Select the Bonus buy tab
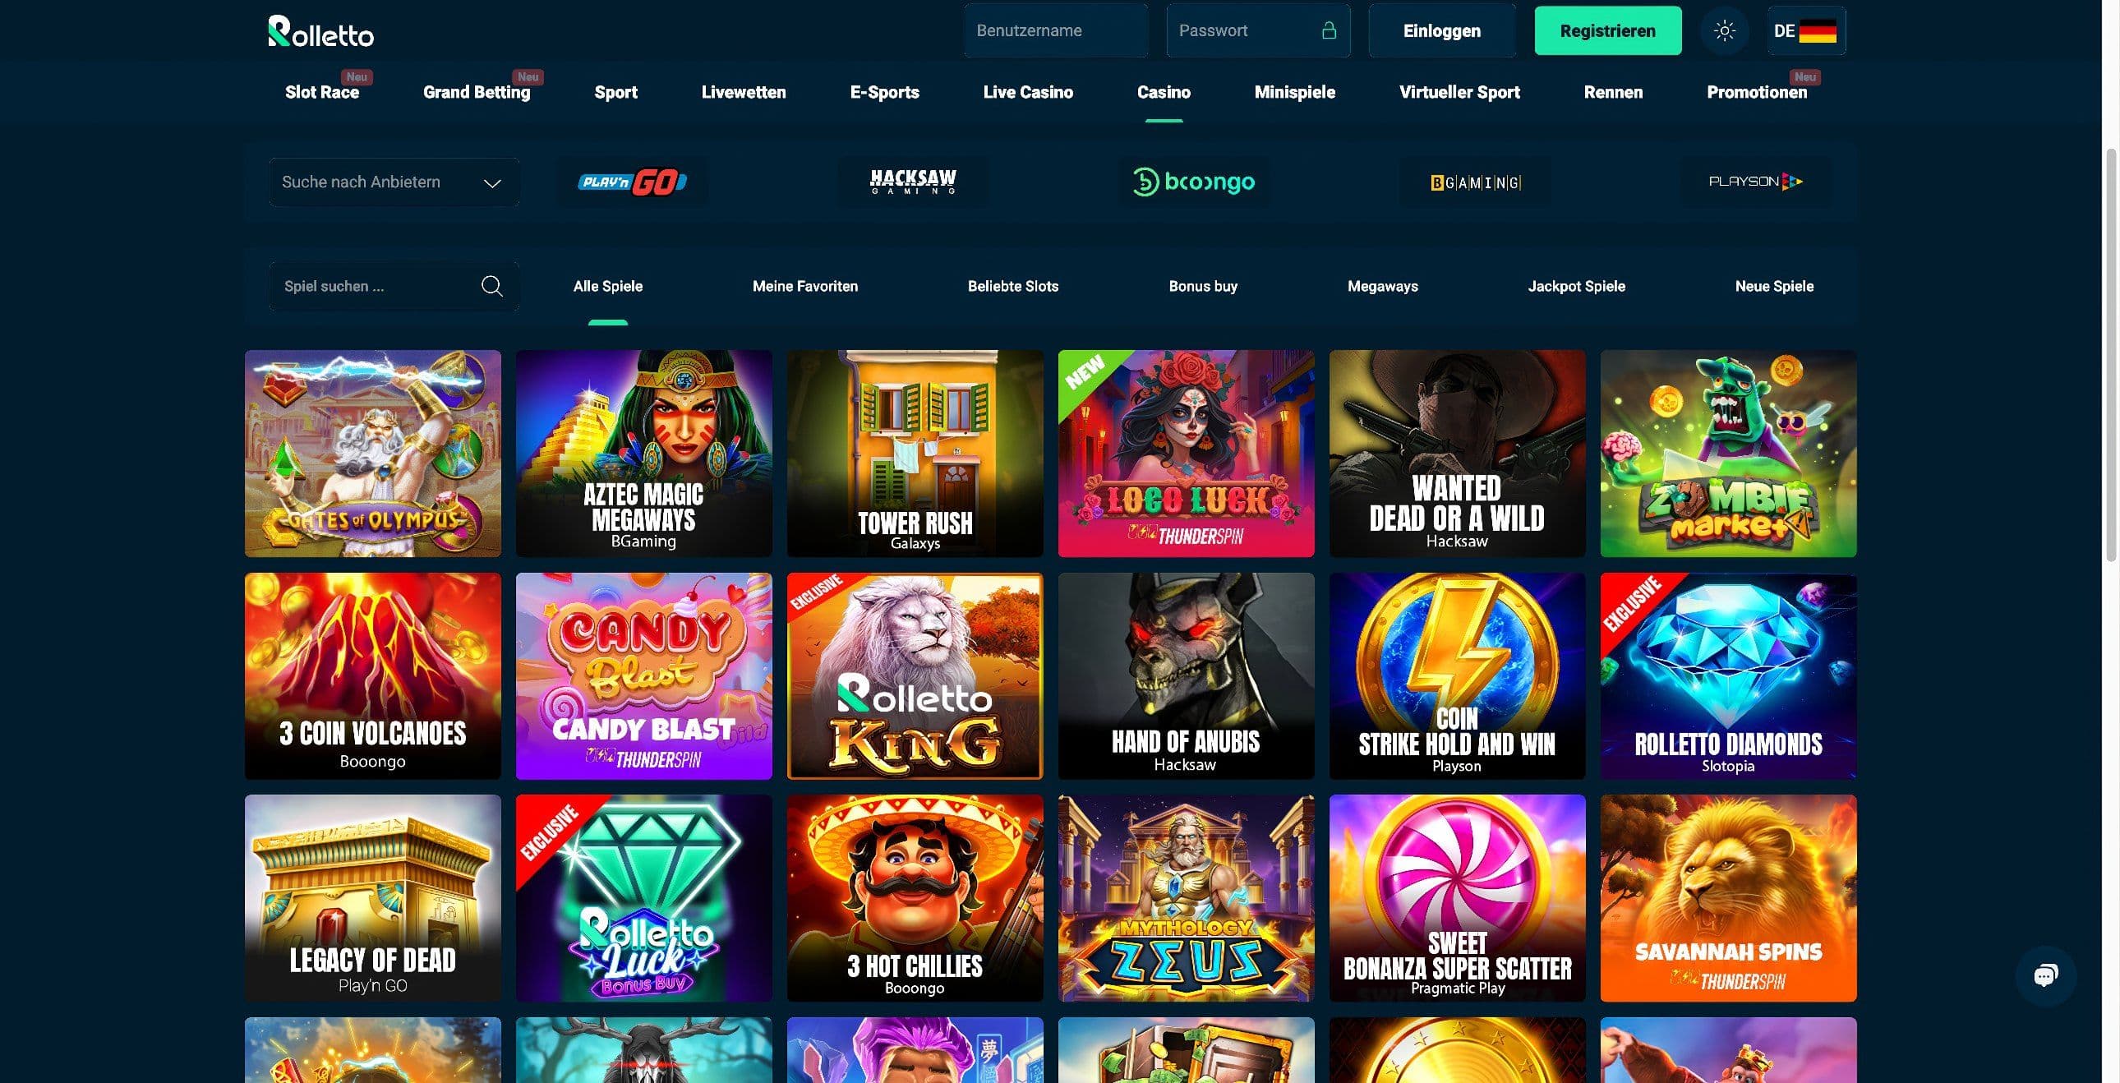 coord(1203,287)
